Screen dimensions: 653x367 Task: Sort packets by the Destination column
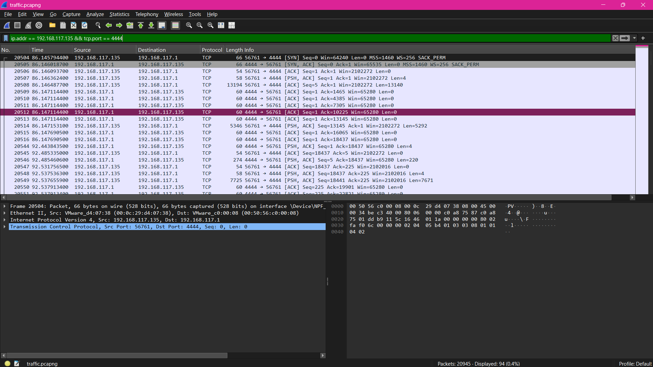(168, 50)
